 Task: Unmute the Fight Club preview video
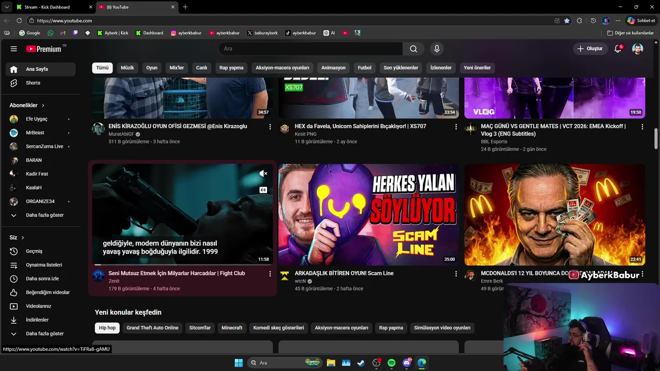[263, 174]
